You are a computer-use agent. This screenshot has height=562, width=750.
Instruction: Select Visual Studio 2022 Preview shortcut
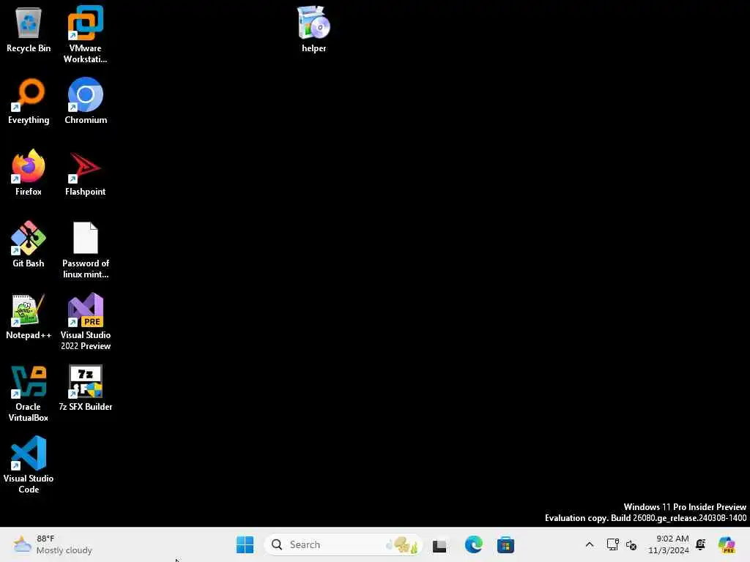tap(86, 322)
